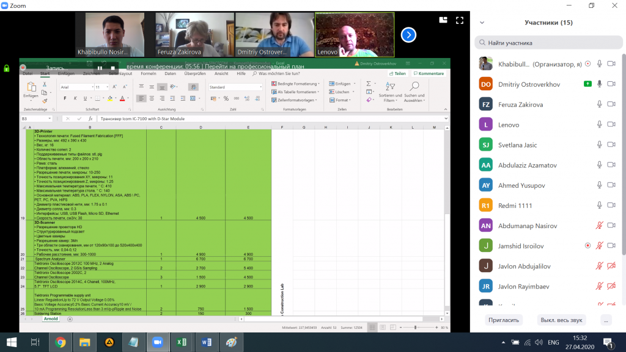The image size is (626, 352).
Task: Click the green encryption lock icon
Action: pos(6,68)
